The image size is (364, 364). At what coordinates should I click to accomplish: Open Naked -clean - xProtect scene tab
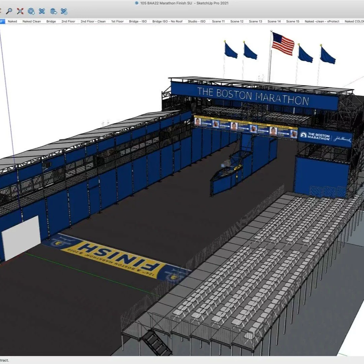pyautogui.click(x=322, y=21)
